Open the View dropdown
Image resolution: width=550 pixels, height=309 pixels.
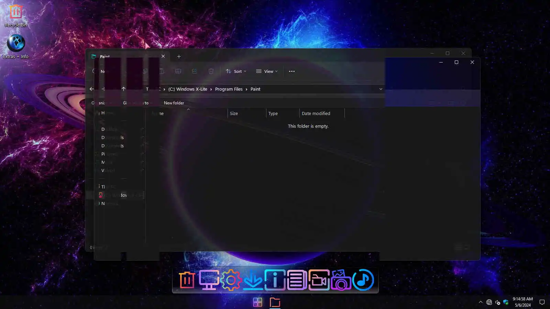[267, 71]
